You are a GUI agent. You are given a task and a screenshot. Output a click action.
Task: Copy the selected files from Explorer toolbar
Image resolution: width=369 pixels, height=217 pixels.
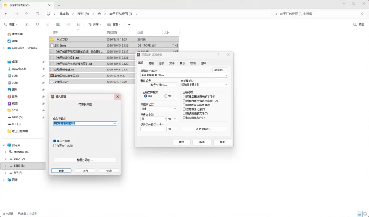(x=37, y=24)
